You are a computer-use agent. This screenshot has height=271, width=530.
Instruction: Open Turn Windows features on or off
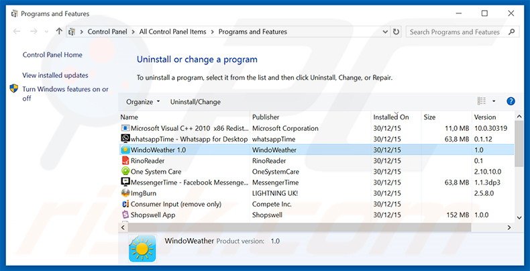pyautogui.click(x=65, y=94)
